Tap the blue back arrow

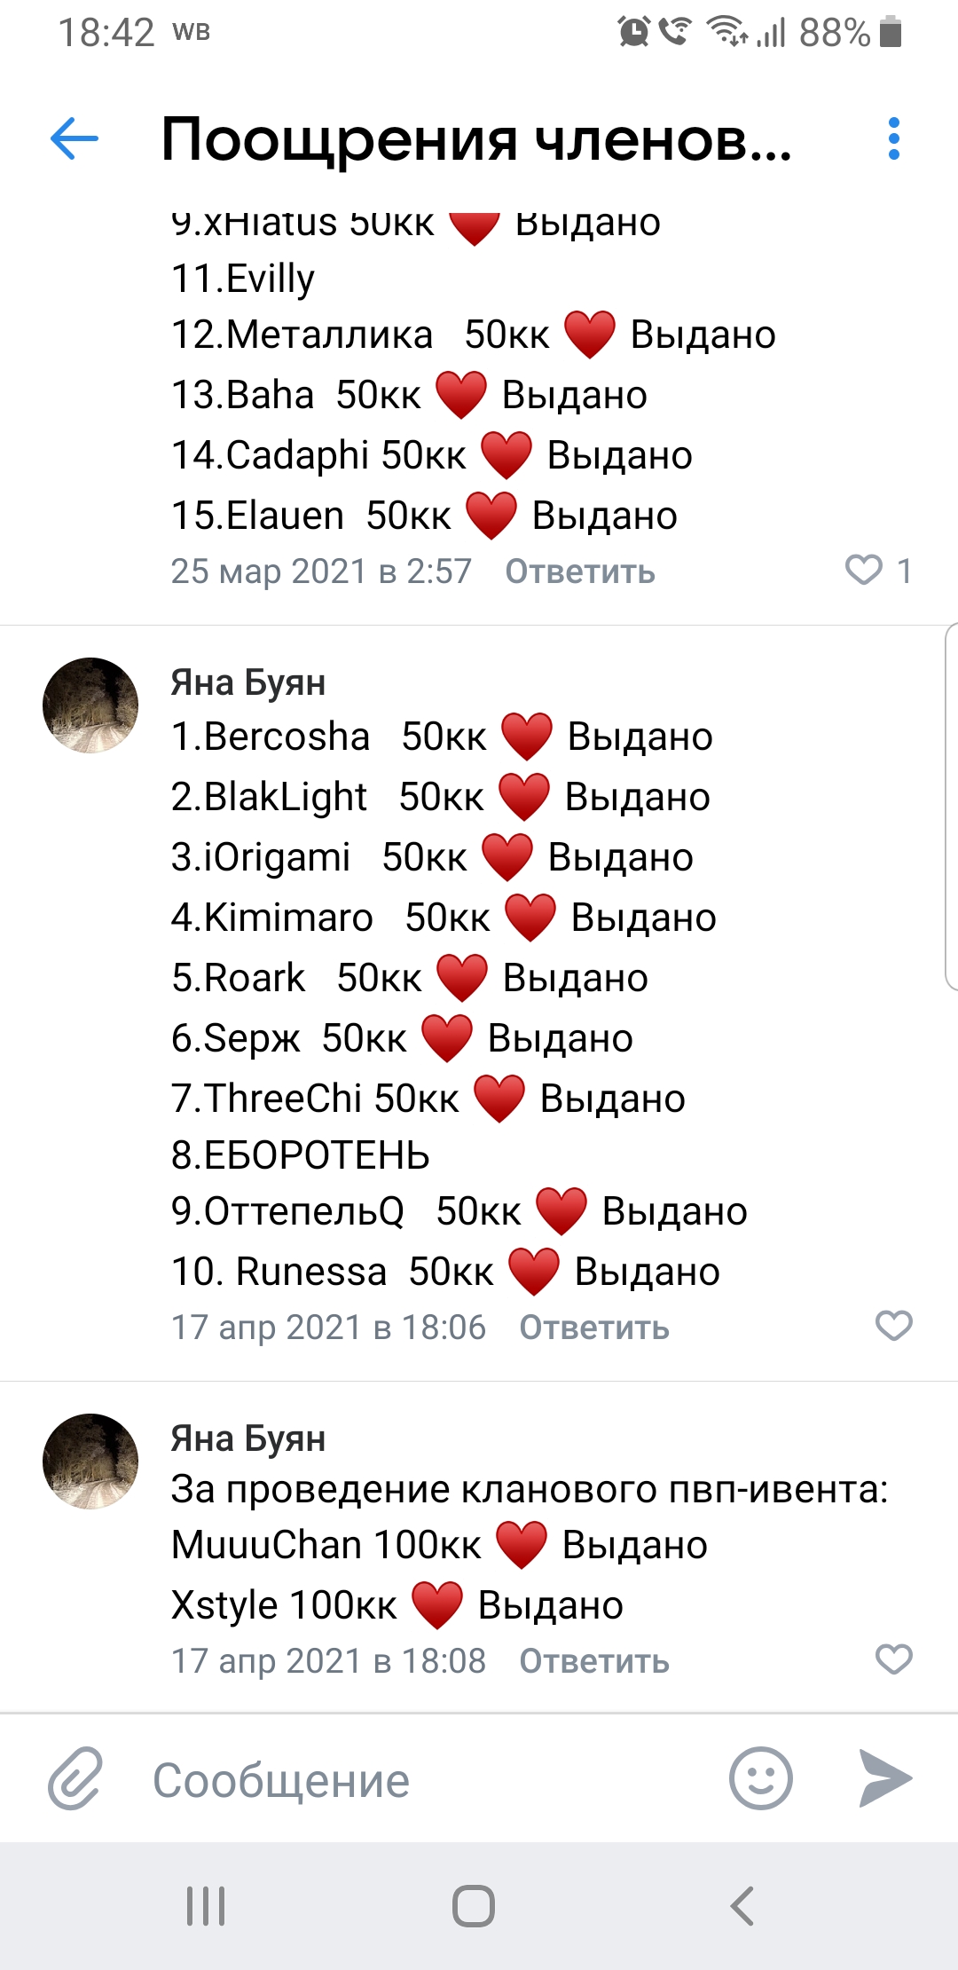[75, 139]
